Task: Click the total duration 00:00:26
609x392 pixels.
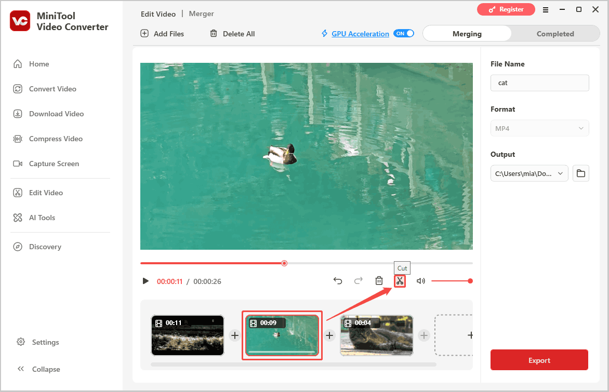Action: click(x=207, y=281)
